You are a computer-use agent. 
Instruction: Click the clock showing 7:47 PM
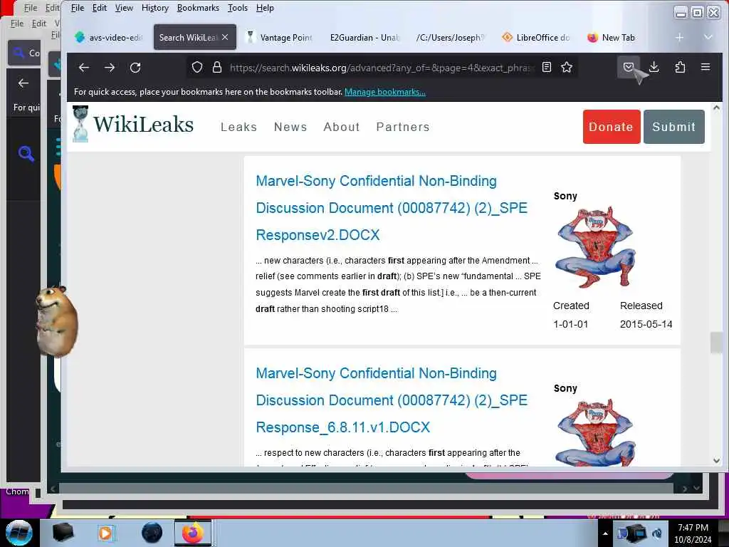[x=693, y=528]
